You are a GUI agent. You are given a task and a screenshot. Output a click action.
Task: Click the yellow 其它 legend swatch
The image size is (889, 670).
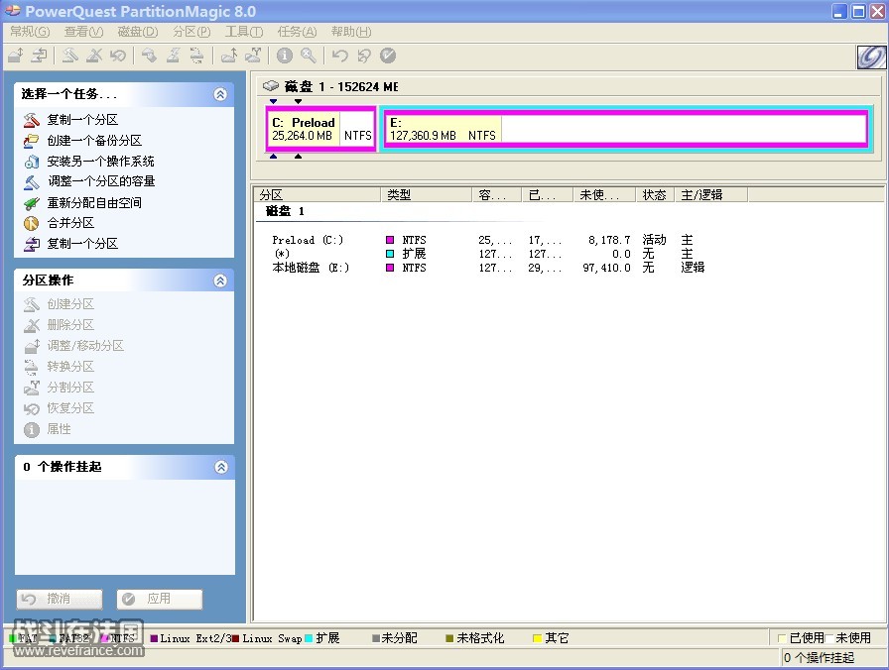pyautogui.click(x=537, y=638)
